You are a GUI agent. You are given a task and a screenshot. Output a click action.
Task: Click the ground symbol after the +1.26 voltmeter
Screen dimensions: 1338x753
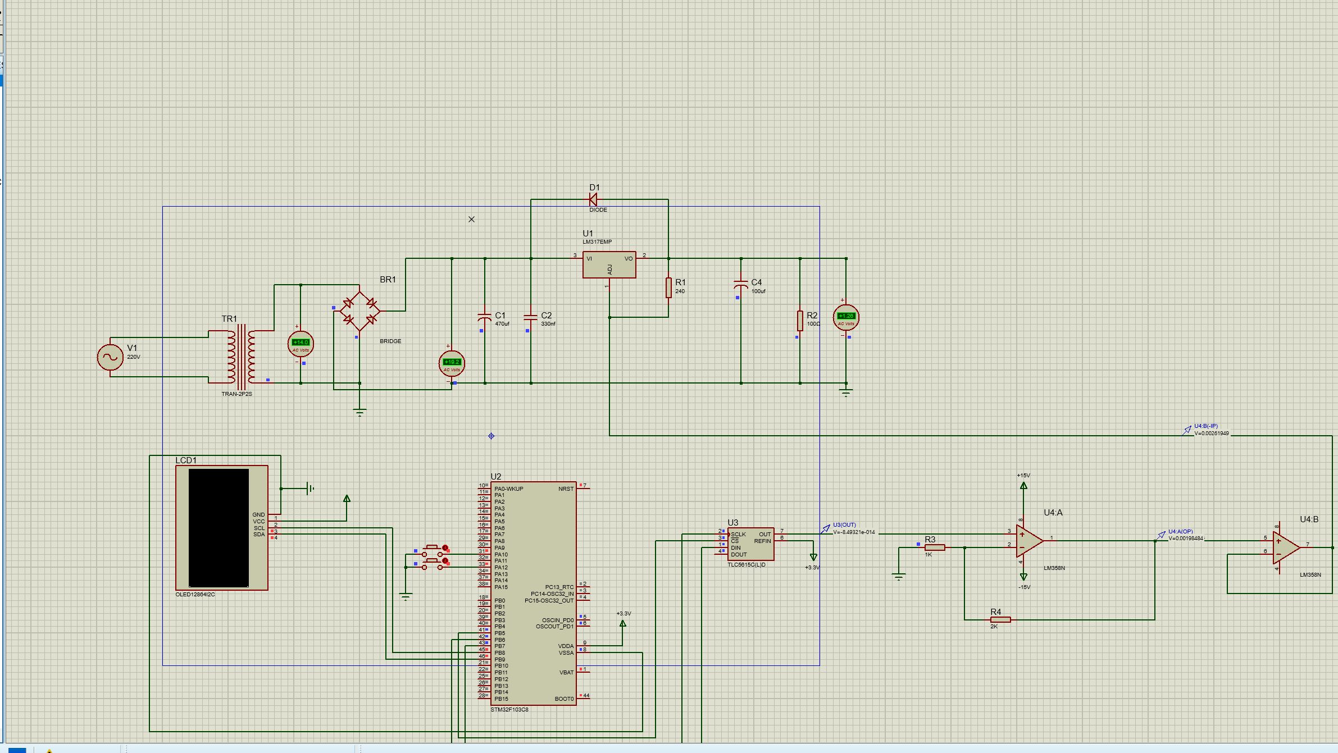tap(846, 392)
